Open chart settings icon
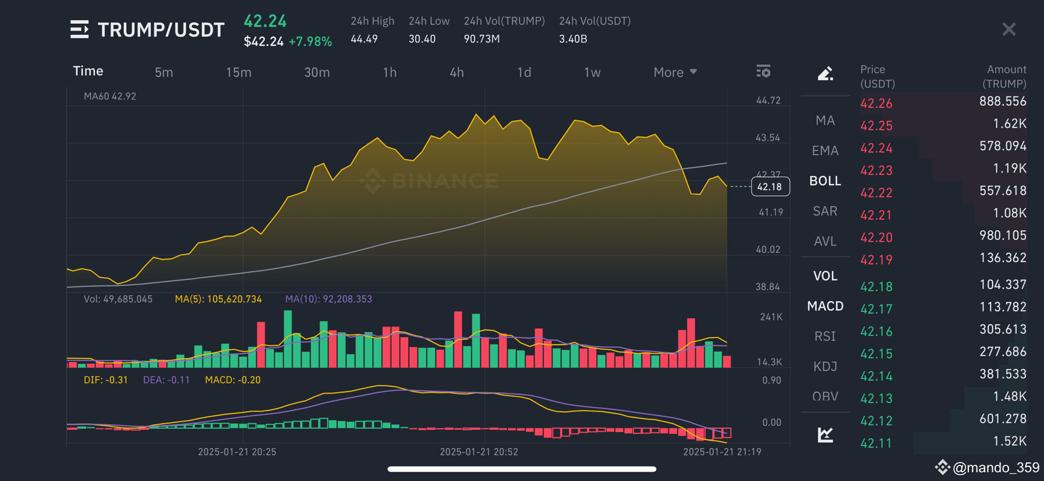This screenshot has height=481, width=1044. pos(763,71)
